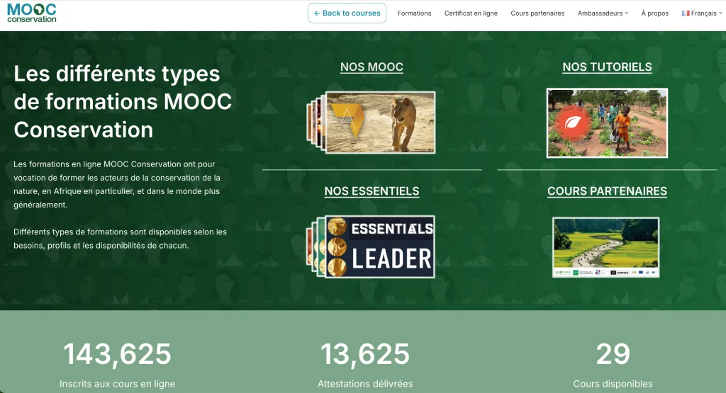Open the COURS PARTENAIRES heading link
The image size is (726, 393).
click(607, 191)
